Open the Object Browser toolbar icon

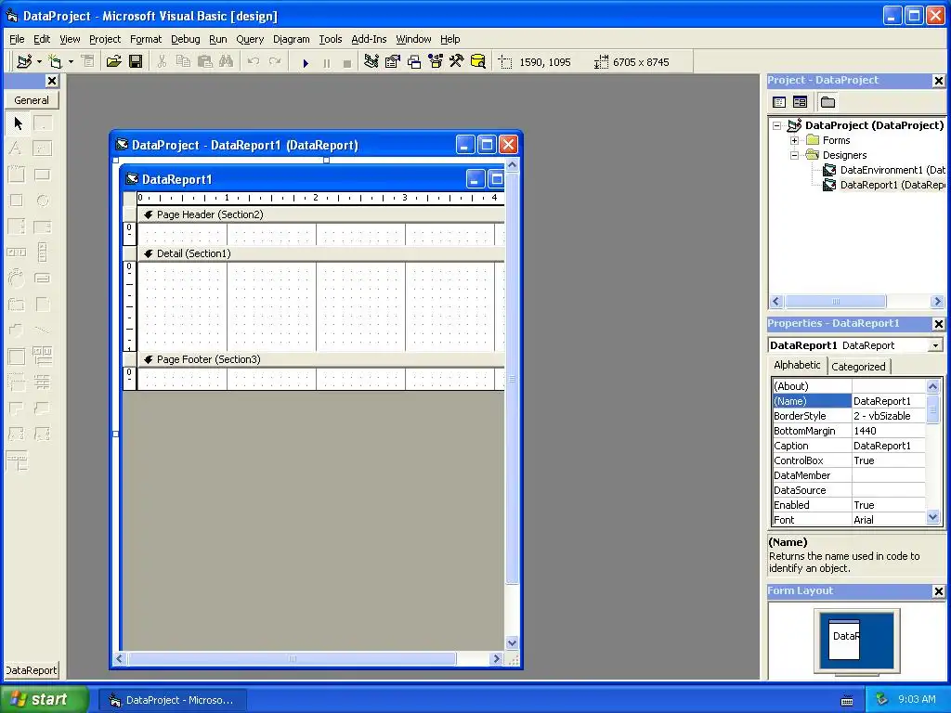436,61
